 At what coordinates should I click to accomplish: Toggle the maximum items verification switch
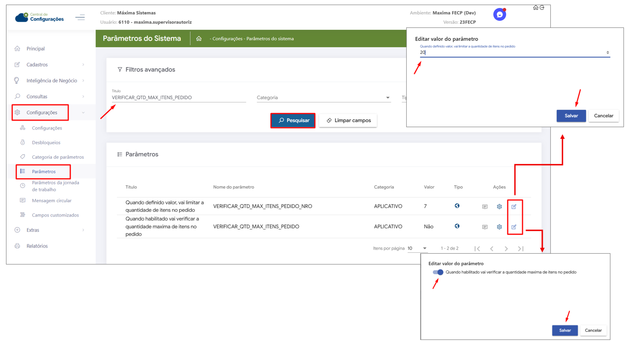[438, 272]
